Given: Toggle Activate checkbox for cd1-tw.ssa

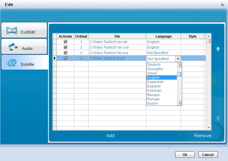Looking at the screenshot, I should point(65,53).
